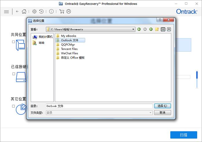The height and width of the screenshot is (142, 202).
Task: Click the document icon under 共同位置
Action: 20,45
